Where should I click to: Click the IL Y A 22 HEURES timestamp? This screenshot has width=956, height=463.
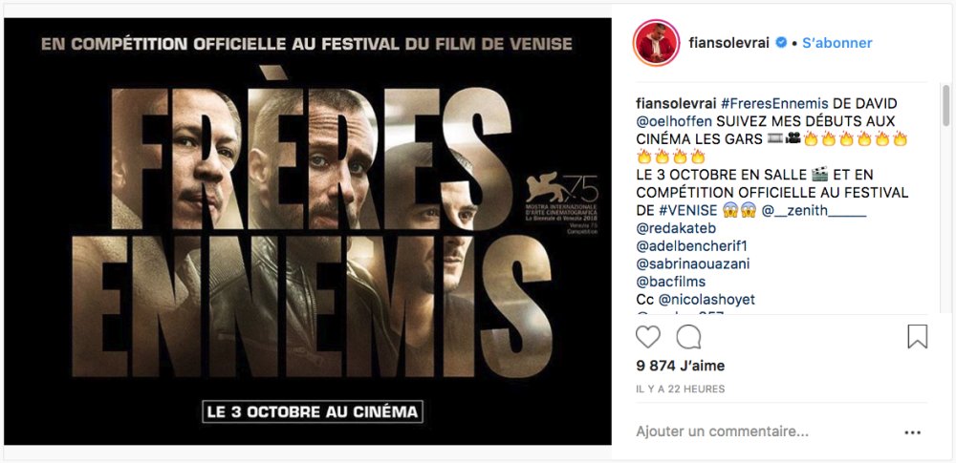pyautogui.click(x=680, y=389)
